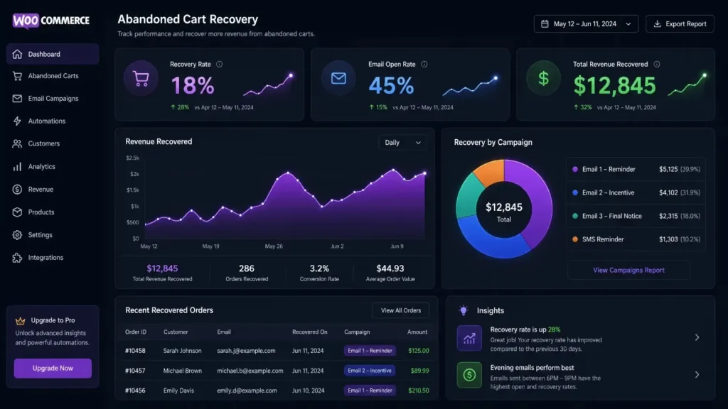Click the Analytics bar chart icon
The height and width of the screenshot is (409, 728).
coord(17,166)
